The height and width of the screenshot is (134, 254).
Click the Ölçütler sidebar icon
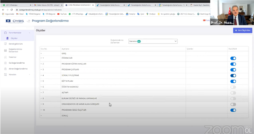(7, 38)
